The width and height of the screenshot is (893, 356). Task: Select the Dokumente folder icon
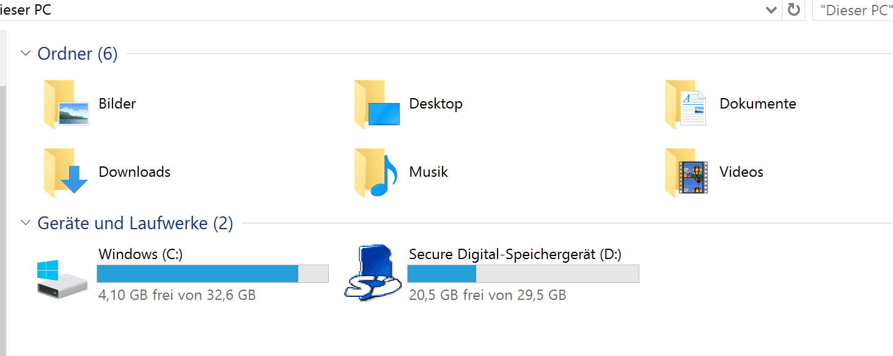[x=686, y=104]
